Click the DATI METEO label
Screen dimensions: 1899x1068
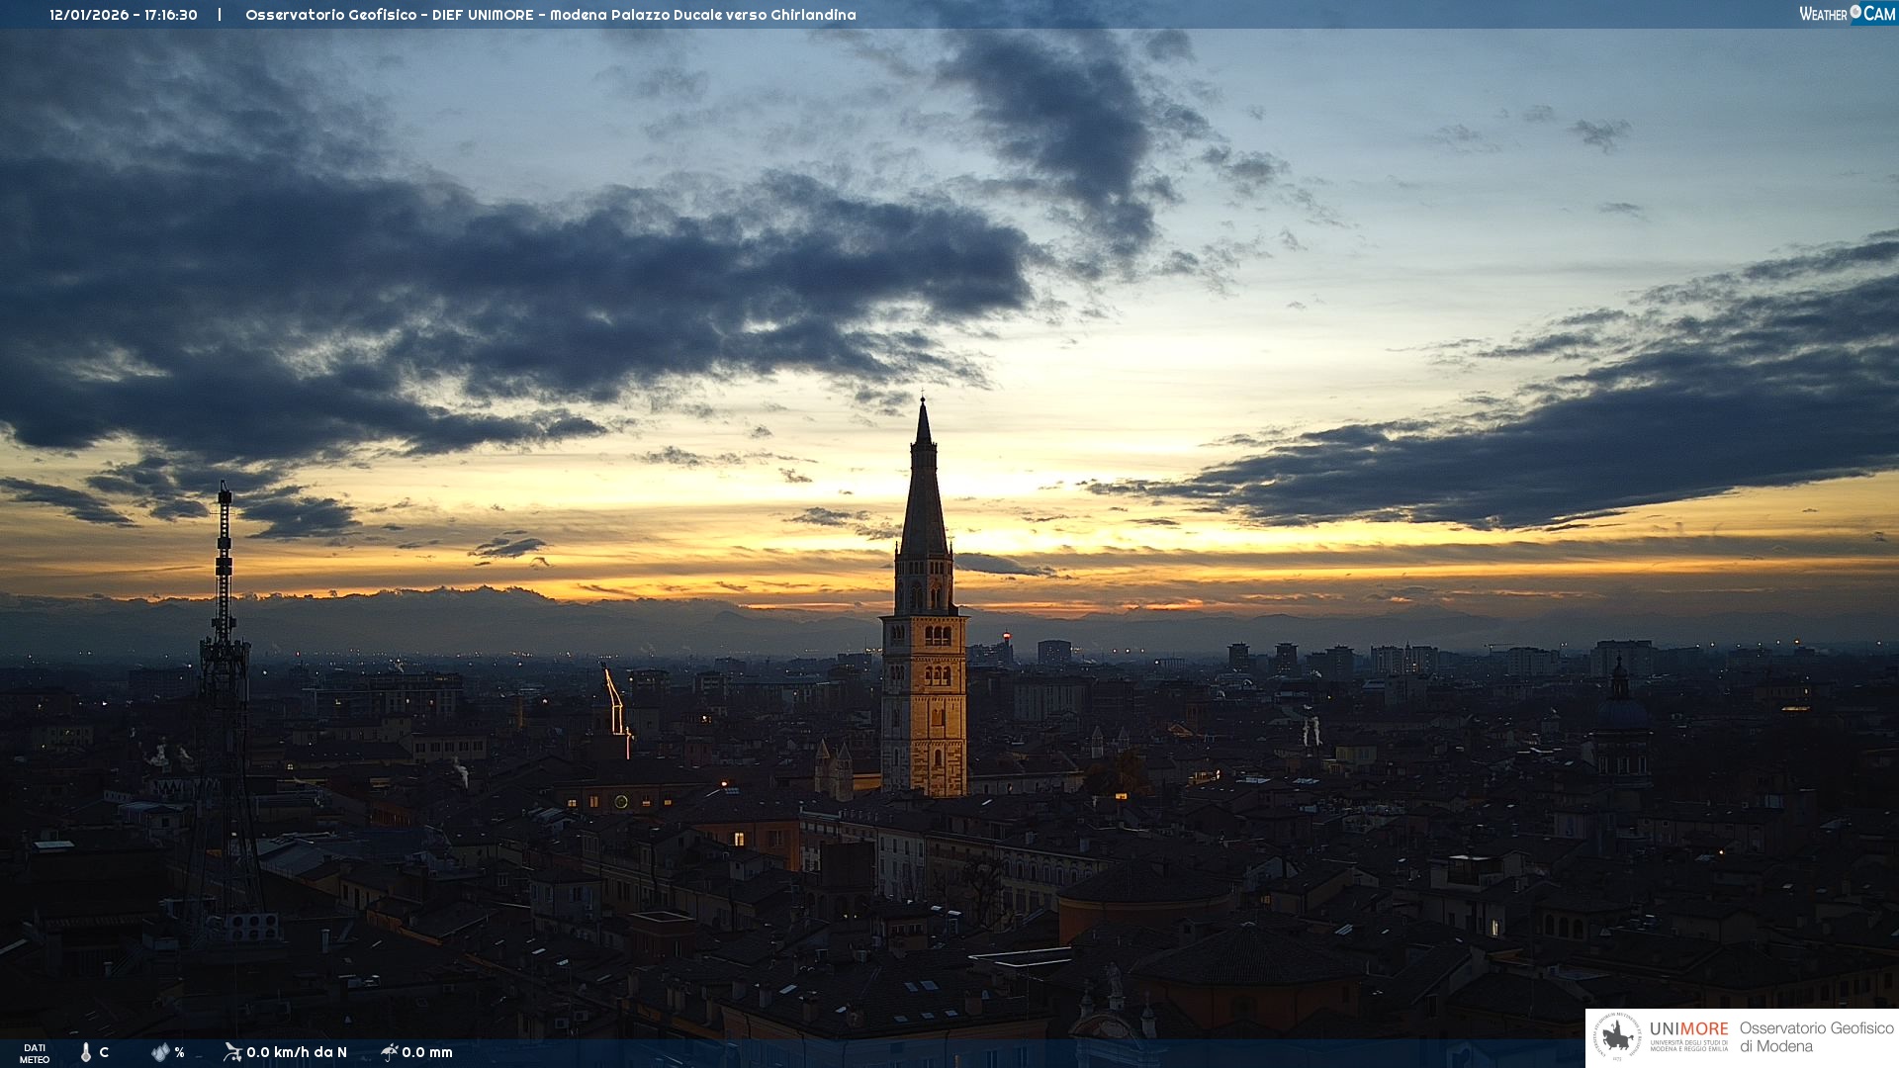tap(35, 1053)
